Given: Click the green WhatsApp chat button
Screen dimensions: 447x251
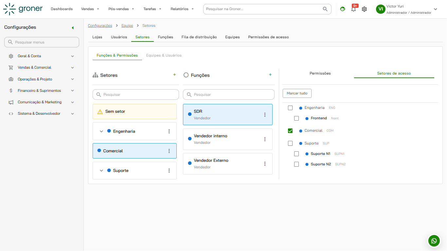Looking at the screenshot, I should (x=434, y=241).
